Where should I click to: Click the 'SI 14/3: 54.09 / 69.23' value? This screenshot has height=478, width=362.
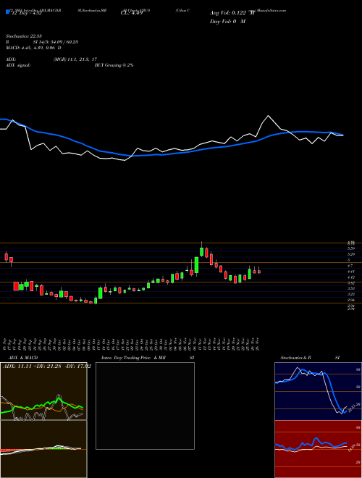tap(56, 42)
